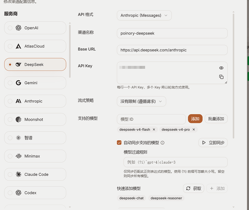Click the Anthropic logo icon
The image size is (249, 210).
point(18,101)
